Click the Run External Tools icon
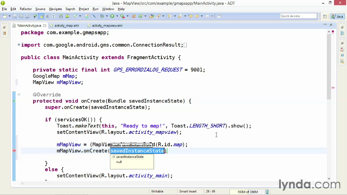 122,16
